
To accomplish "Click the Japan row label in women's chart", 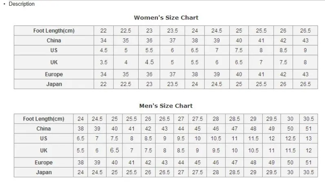I will click(x=54, y=84).
